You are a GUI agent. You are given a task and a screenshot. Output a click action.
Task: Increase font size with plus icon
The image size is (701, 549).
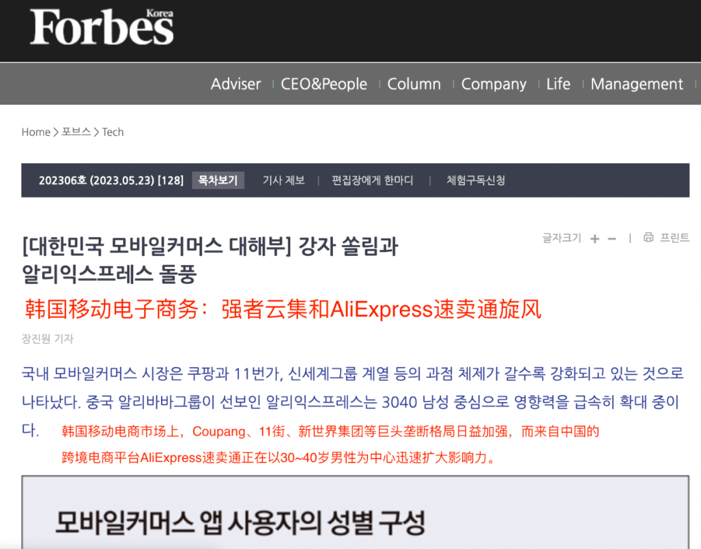[x=595, y=238]
